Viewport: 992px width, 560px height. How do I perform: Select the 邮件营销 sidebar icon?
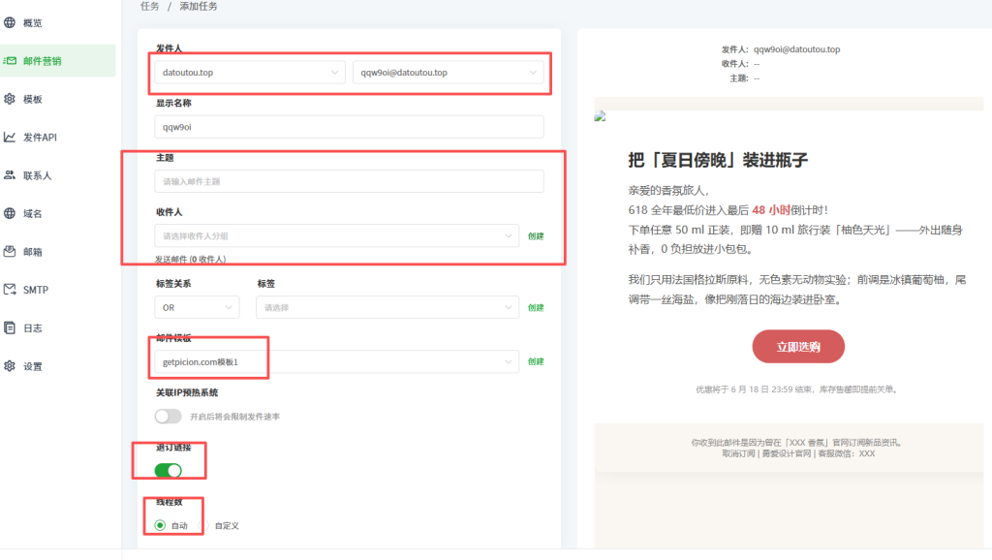pos(44,60)
